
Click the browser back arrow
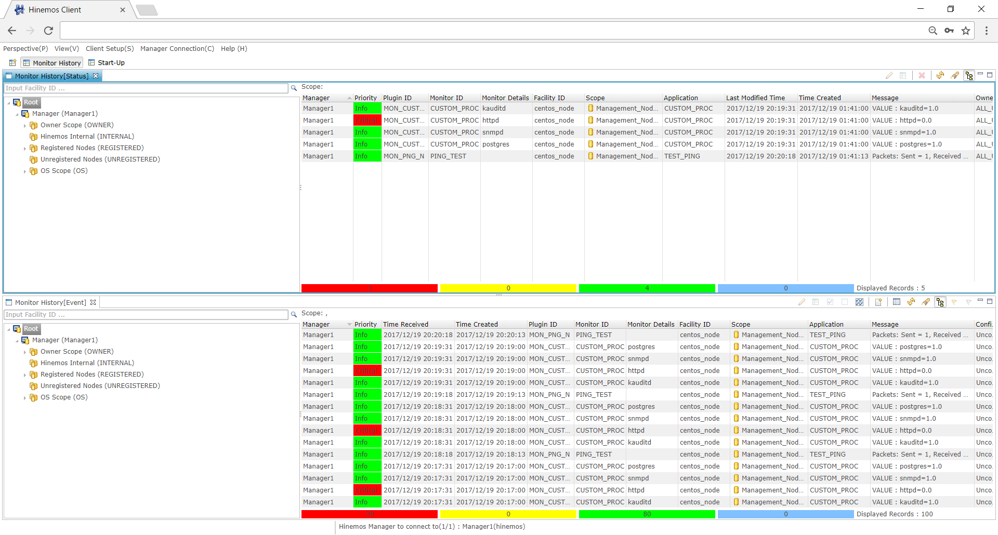(12, 31)
